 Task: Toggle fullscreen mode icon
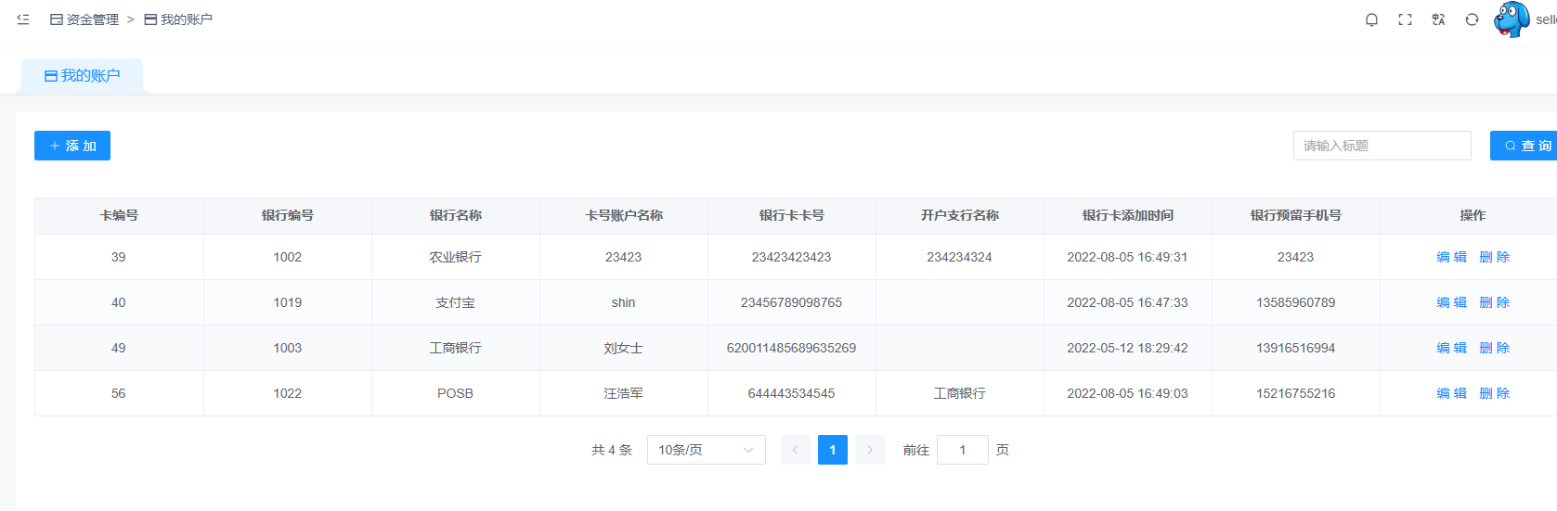tap(1405, 19)
